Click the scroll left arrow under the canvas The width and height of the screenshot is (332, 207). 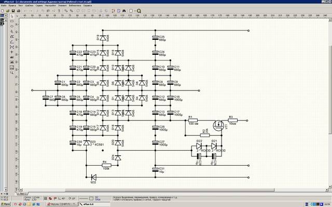point(21,190)
